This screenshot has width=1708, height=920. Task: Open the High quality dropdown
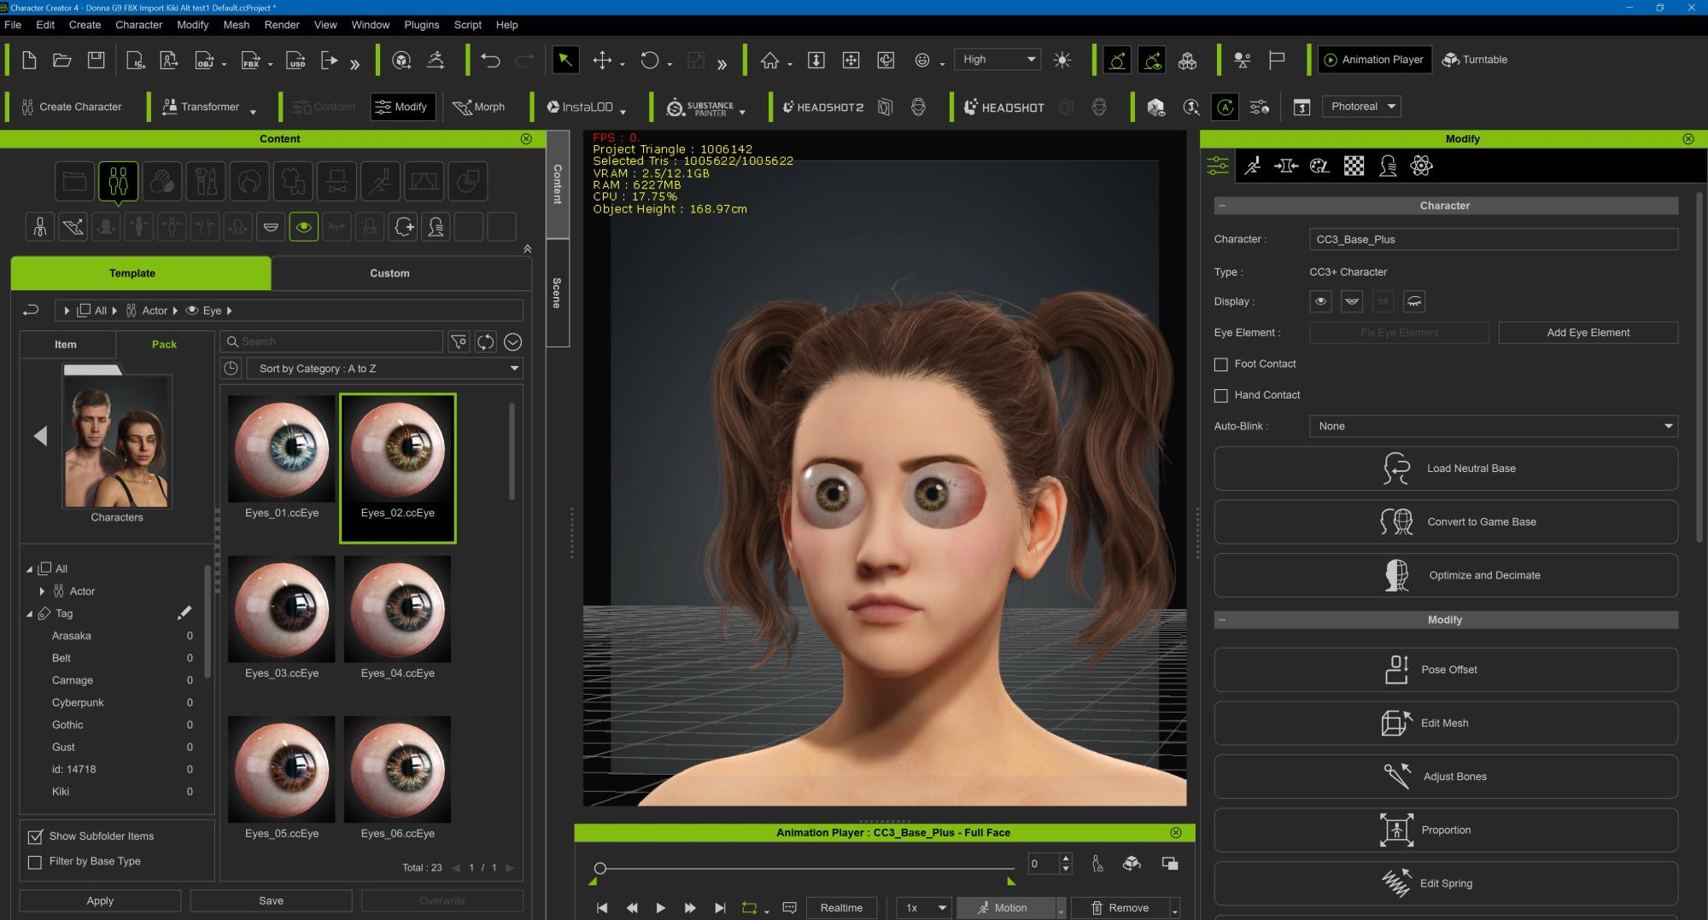(x=997, y=60)
